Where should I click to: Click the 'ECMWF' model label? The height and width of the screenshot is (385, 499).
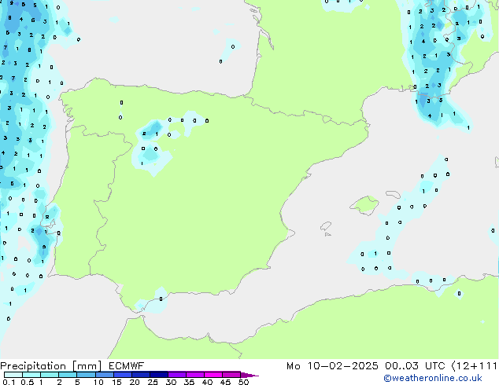point(127,366)
